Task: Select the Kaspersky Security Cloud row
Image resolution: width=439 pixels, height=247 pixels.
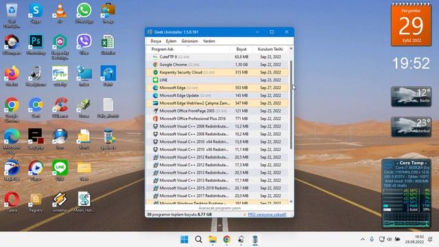Action: pos(217,72)
